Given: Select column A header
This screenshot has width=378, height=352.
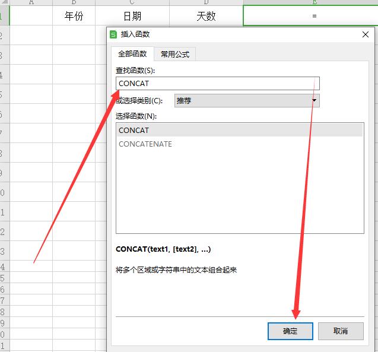Looking at the screenshot, I should pos(31,3).
